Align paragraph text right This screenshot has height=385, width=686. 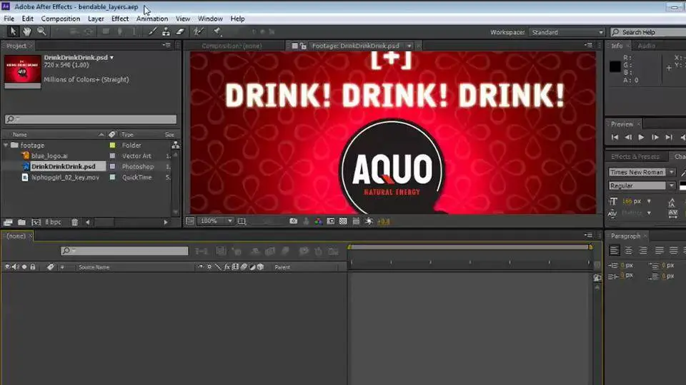click(643, 250)
